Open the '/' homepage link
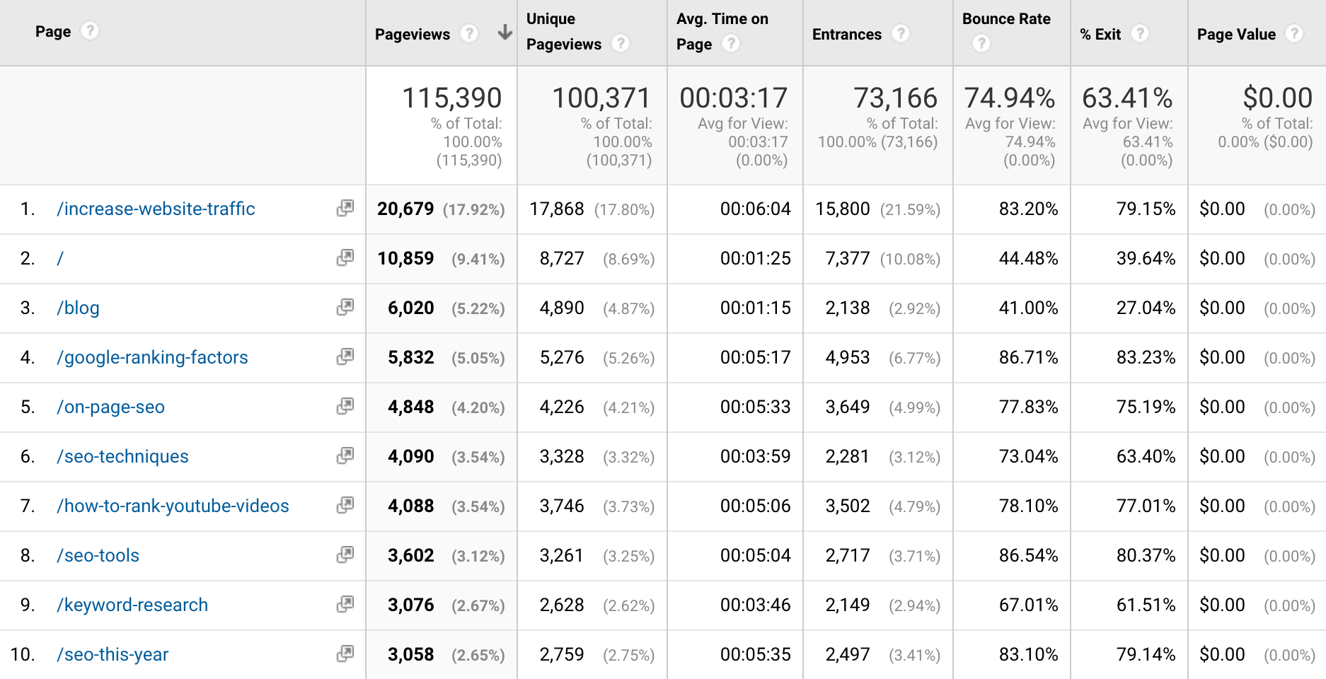The height and width of the screenshot is (679, 1326). pos(60,258)
